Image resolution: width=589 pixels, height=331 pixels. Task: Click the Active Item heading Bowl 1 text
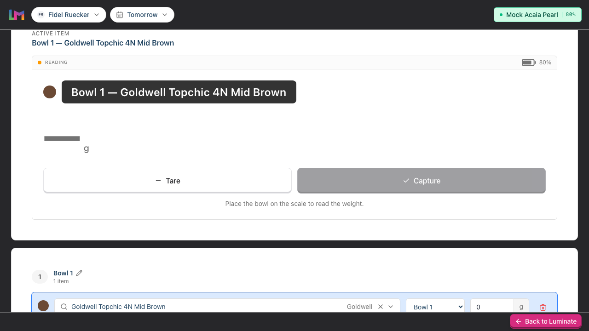click(x=103, y=43)
